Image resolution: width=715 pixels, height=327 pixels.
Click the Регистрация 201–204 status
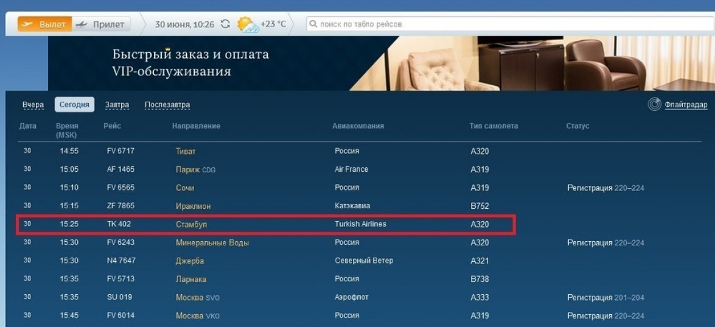click(606, 297)
